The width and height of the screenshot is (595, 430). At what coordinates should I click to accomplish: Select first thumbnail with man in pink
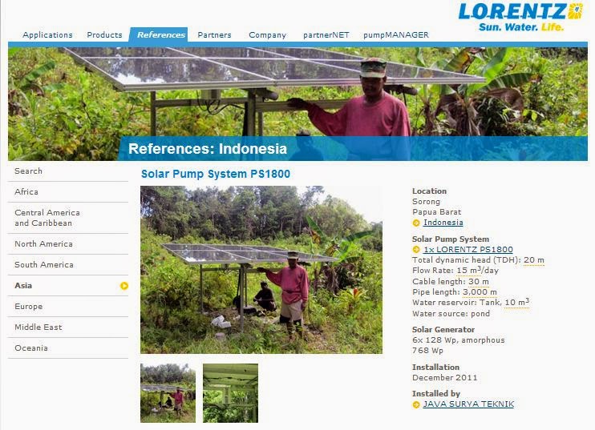(x=168, y=393)
